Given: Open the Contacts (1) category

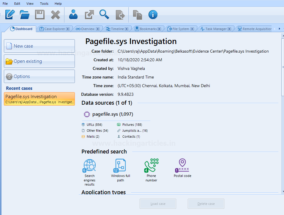Looking at the screenshot, I should (x=129, y=137).
